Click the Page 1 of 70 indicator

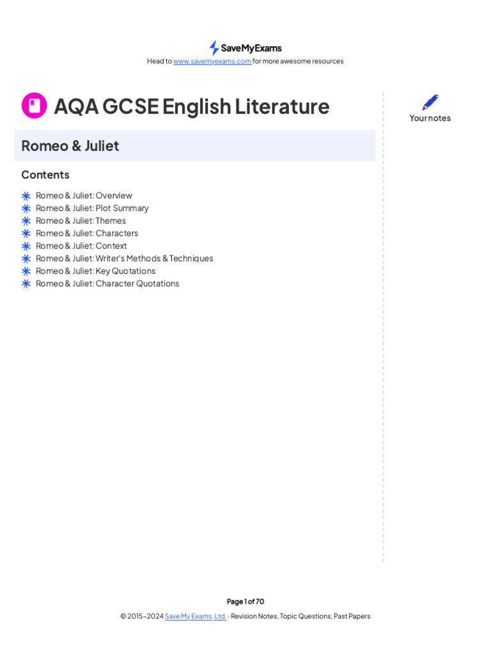pyautogui.click(x=245, y=602)
